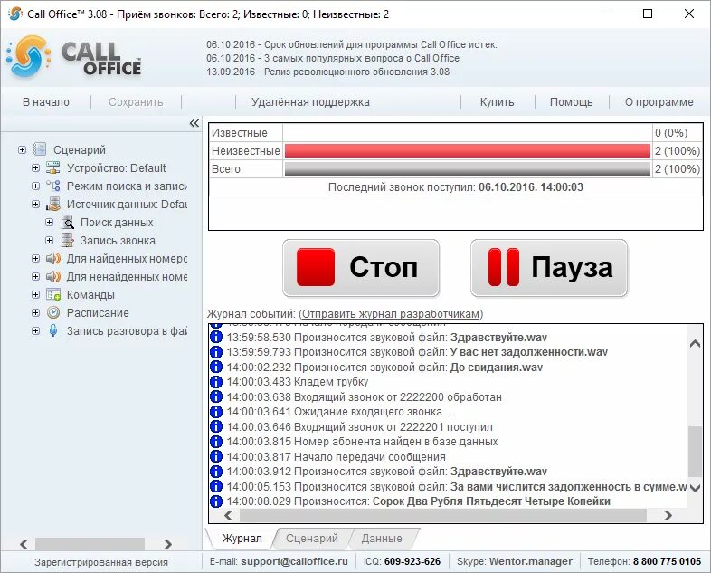Click the Команды icon
Screen dimensions: 711x573
tap(53, 294)
